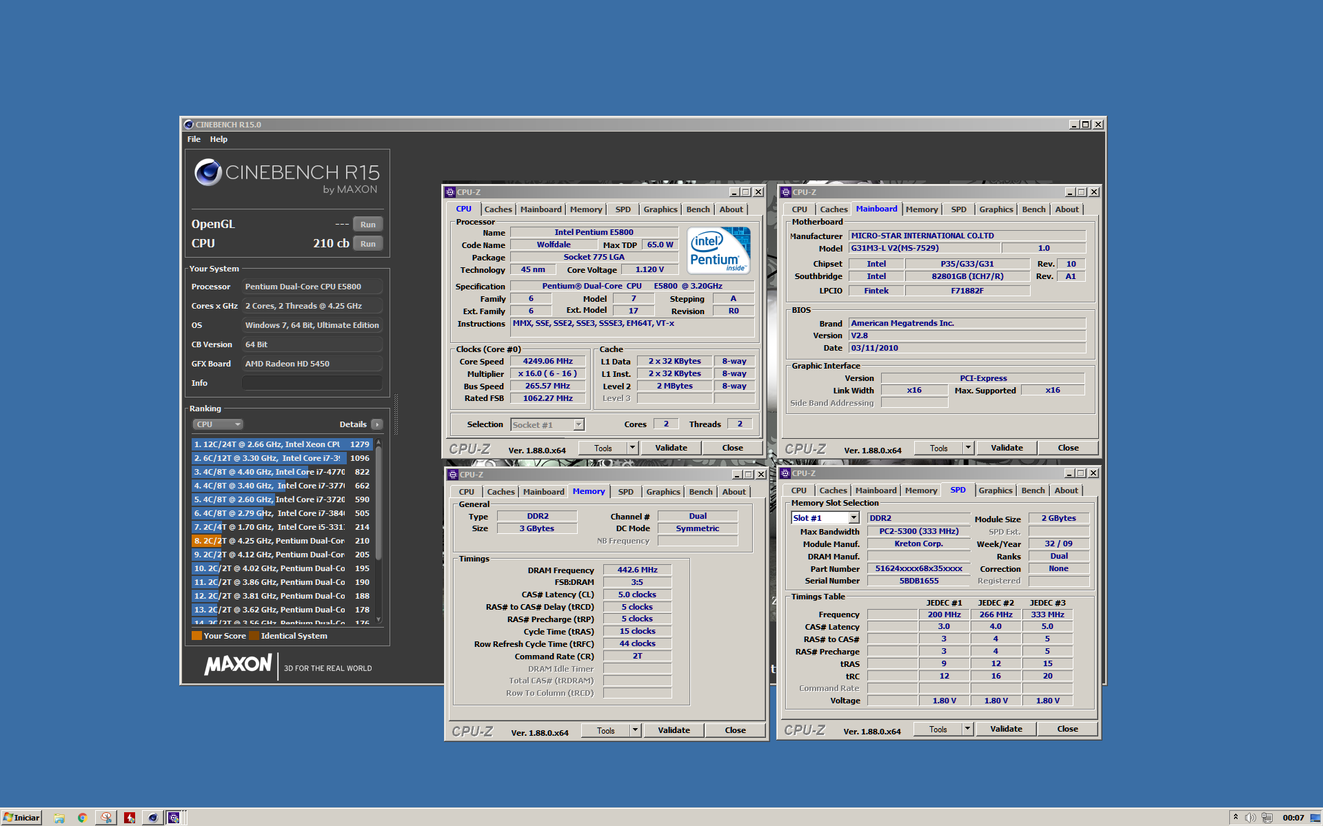Click the DRAM Frequency 442.6 MHz value
The width and height of the screenshot is (1323, 826).
click(x=637, y=570)
